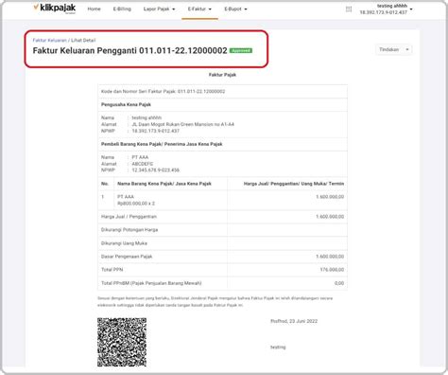This screenshot has height=375, width=448.
Task: Click the Dikurangi Potongan Harga row
Action: pyautogui.click(x=222, y=230)
